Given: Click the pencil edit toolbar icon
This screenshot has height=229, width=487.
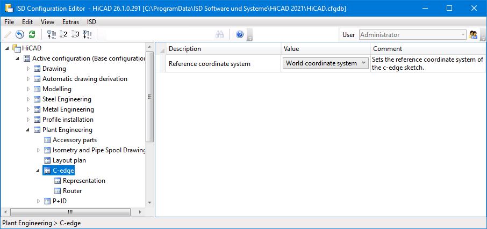Looking at the screenshot, I should [x=8, y=34].
